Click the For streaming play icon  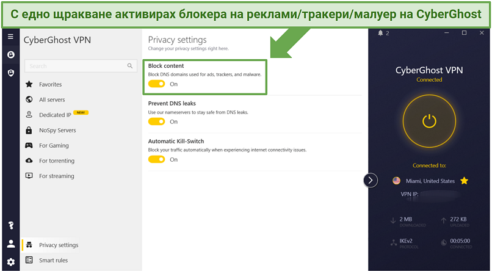tap(29, 176)
